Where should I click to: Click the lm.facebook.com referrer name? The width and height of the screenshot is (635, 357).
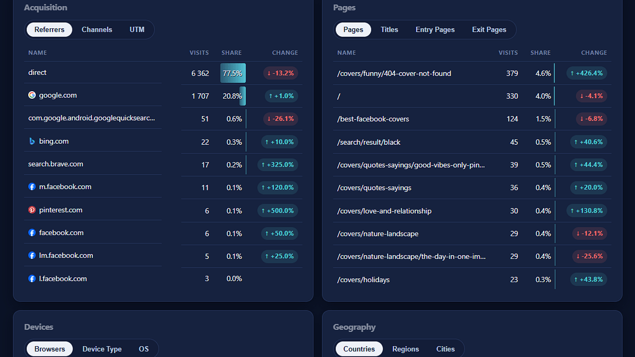point(66,256)
